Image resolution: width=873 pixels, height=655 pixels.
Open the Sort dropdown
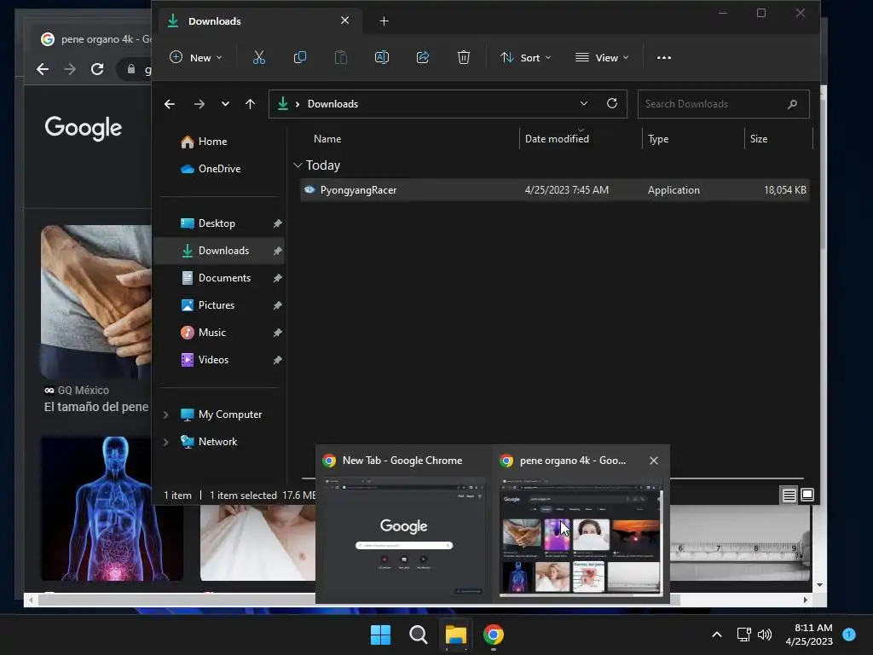525,57
